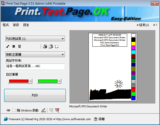Pick the green gradient end color
Image resolution: width=160 pixels, height=125 pixels.
(x=49, y=81)
